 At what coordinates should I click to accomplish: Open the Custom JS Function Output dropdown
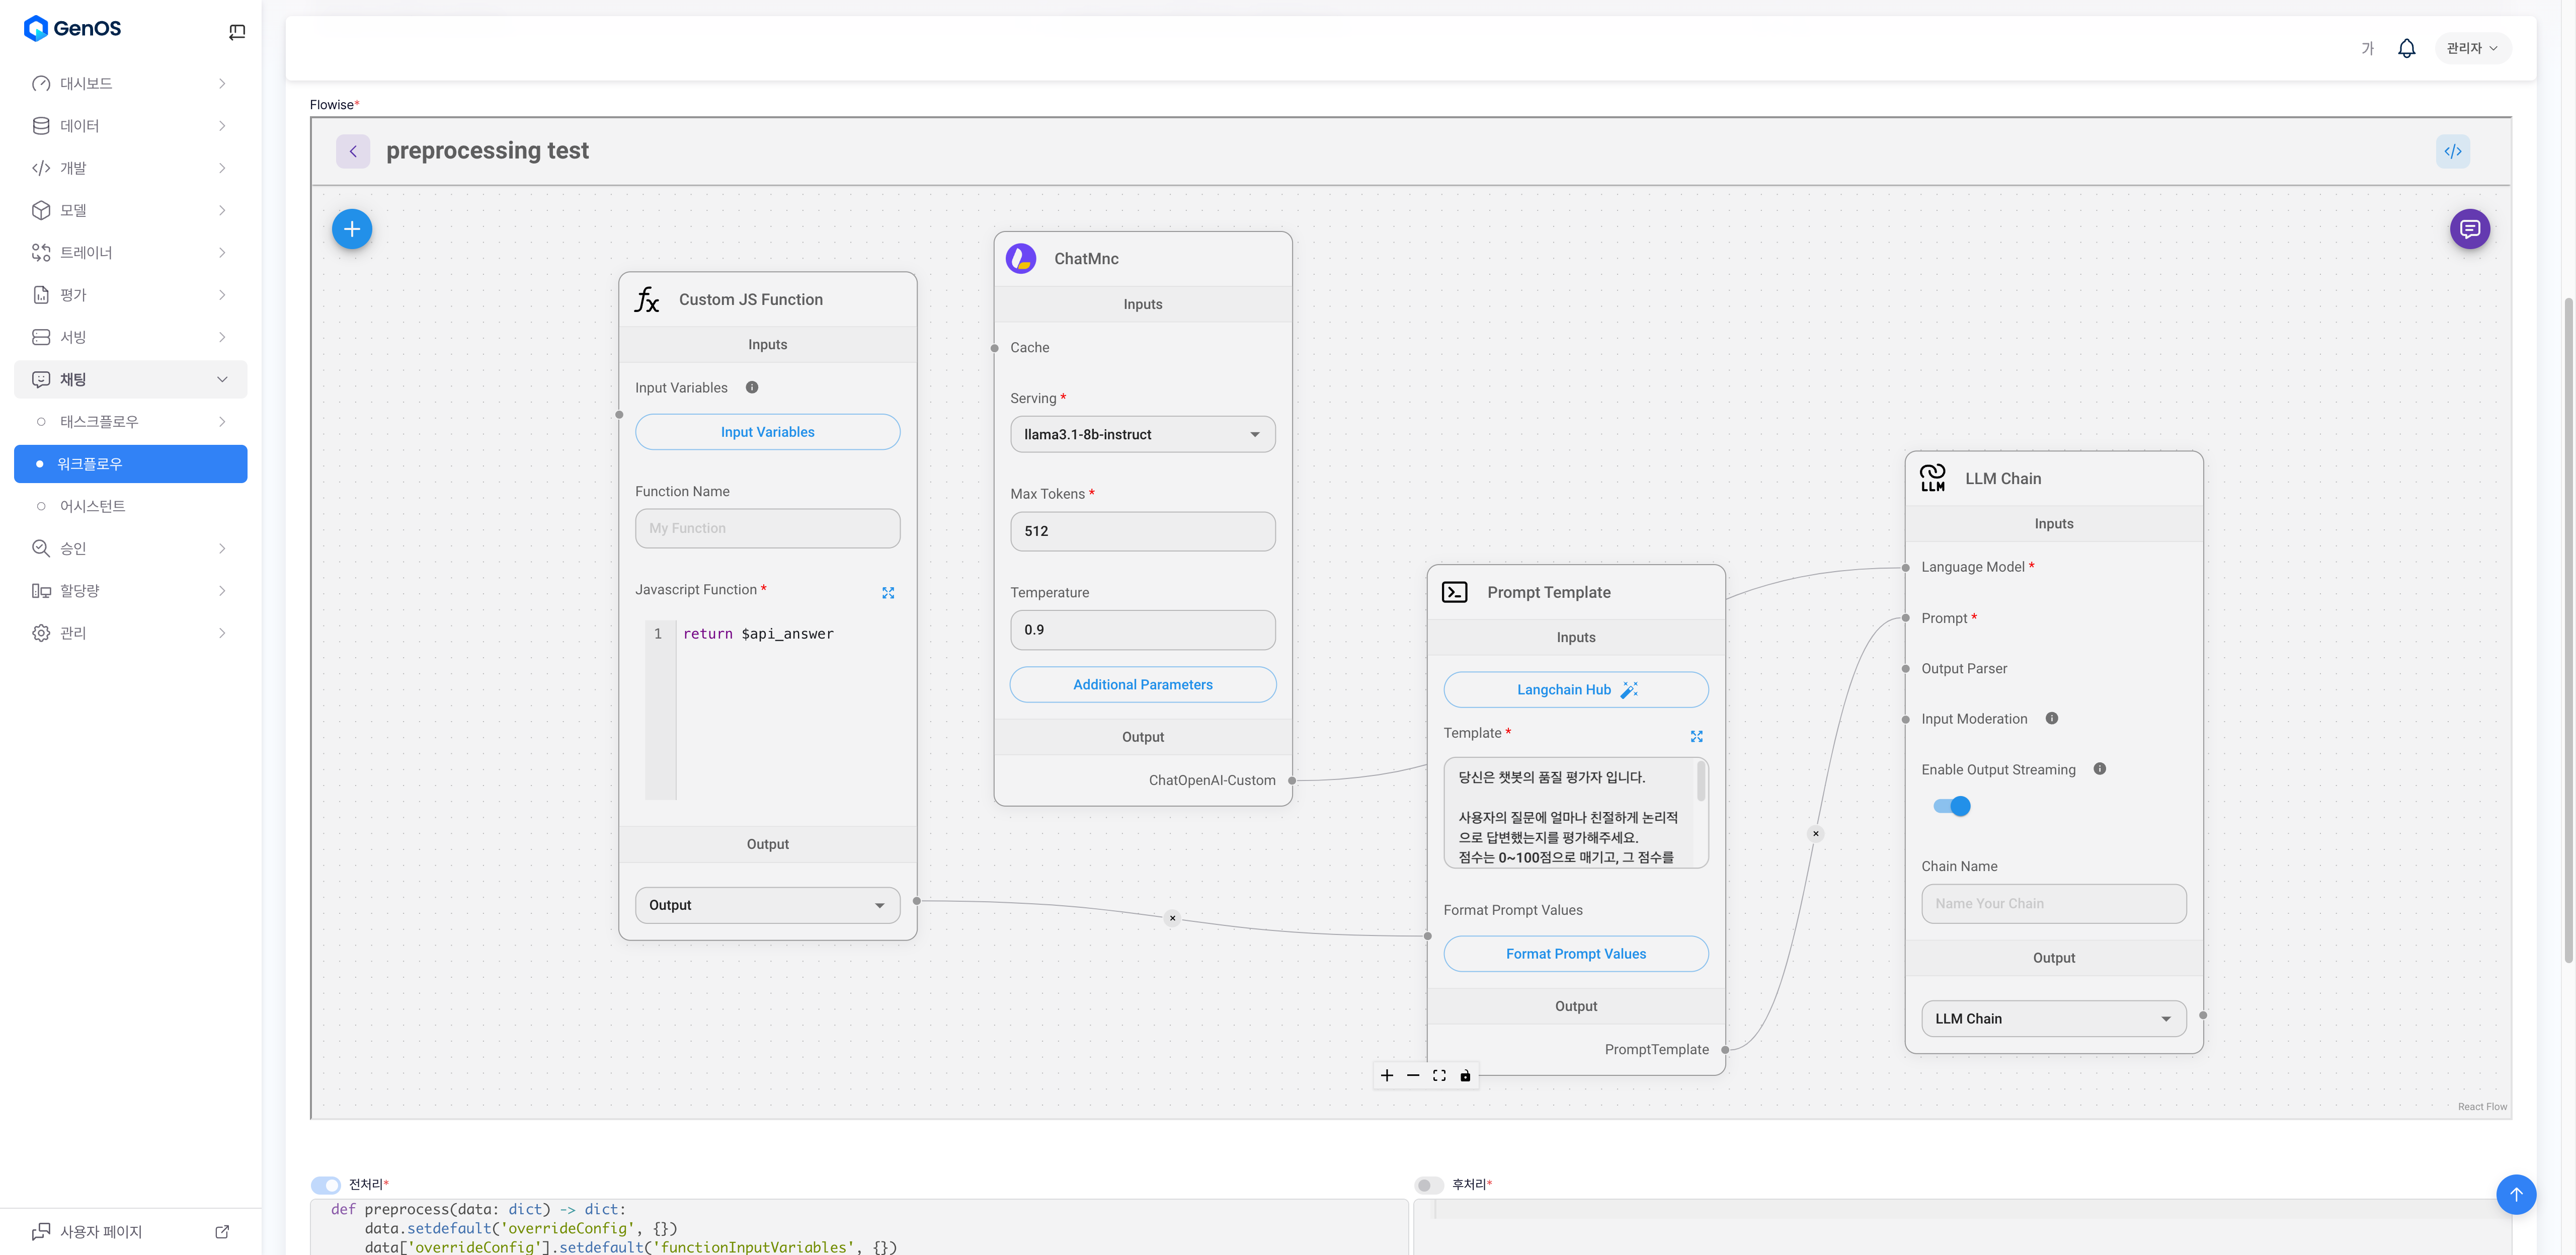tap(767, 905)
